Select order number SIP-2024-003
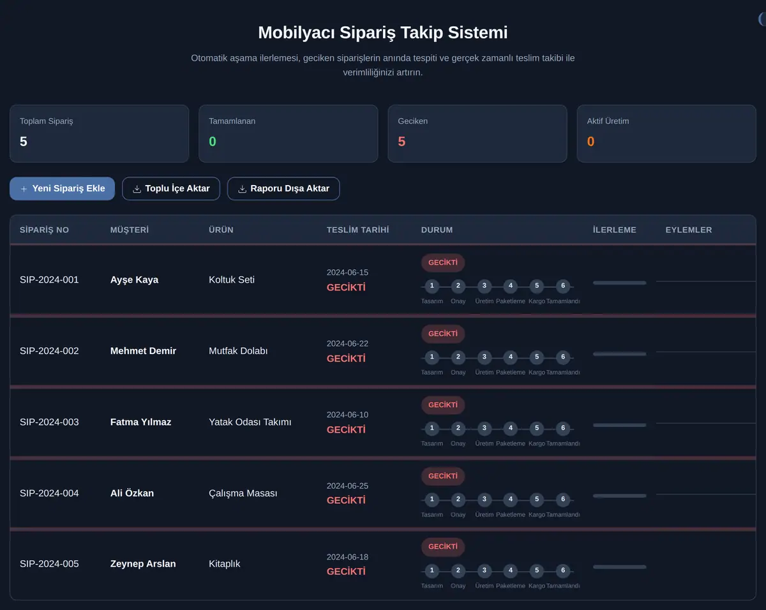The height and width of the screenshot is (610, 766). pos(49,422)
